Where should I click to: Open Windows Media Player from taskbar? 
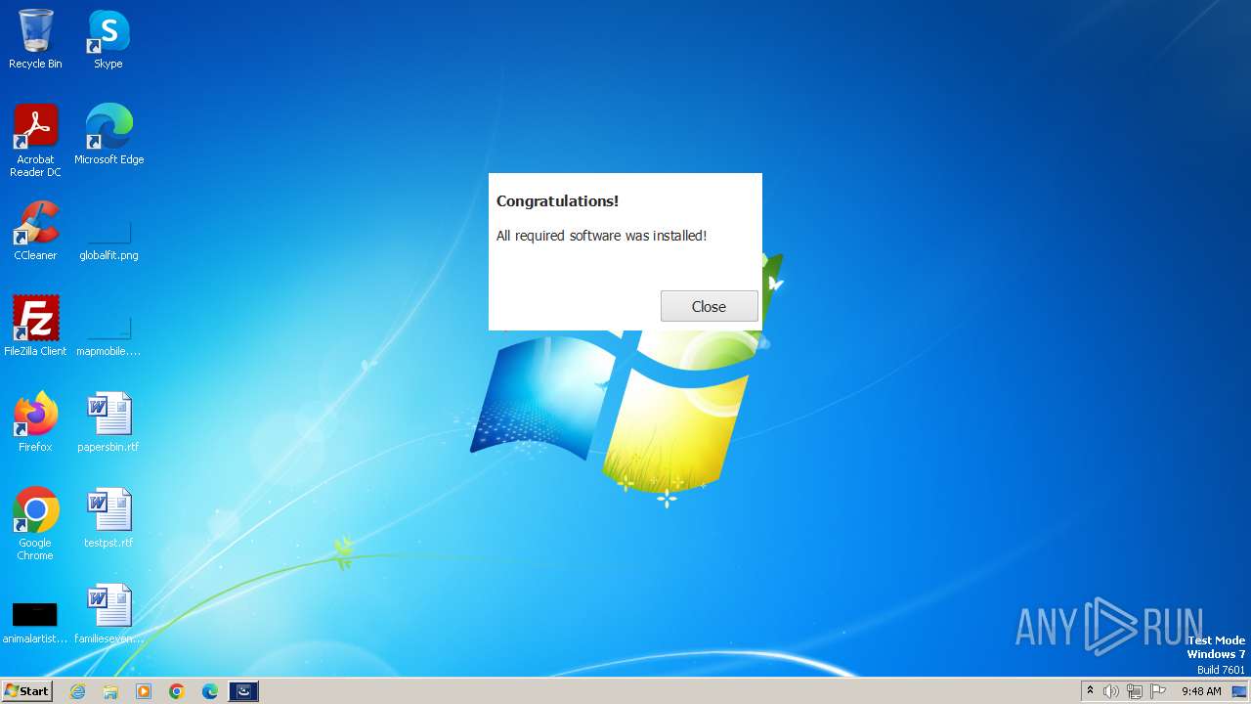[144, 691]
